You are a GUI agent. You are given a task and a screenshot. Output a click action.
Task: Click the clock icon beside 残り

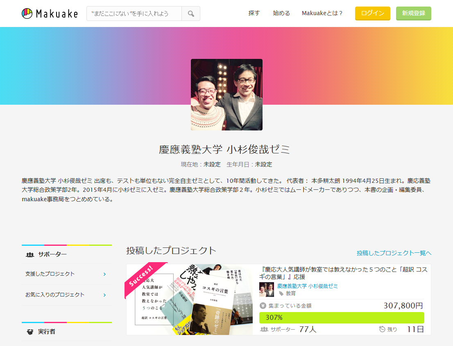[382, 329]
